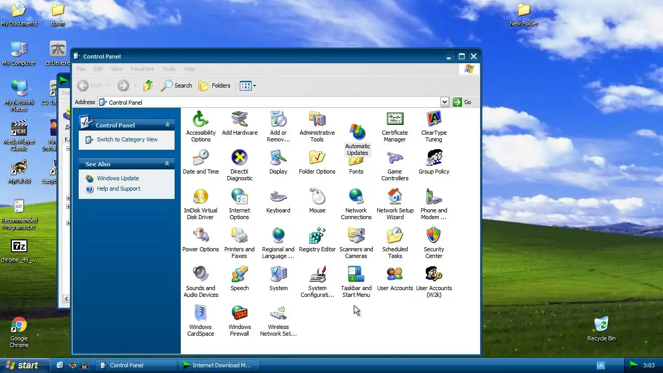This screenshot has height=373, width=663.
Task: Open Keyboard settings icon
Action: point(278,201)
